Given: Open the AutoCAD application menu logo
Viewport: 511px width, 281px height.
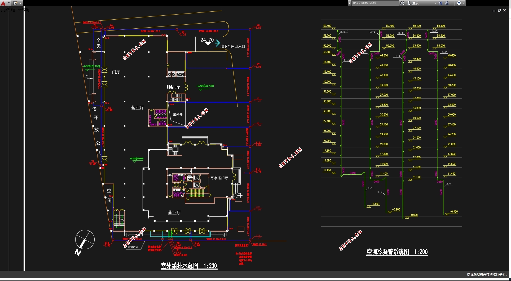Looking at the screenshot, I should coord(3,3).
